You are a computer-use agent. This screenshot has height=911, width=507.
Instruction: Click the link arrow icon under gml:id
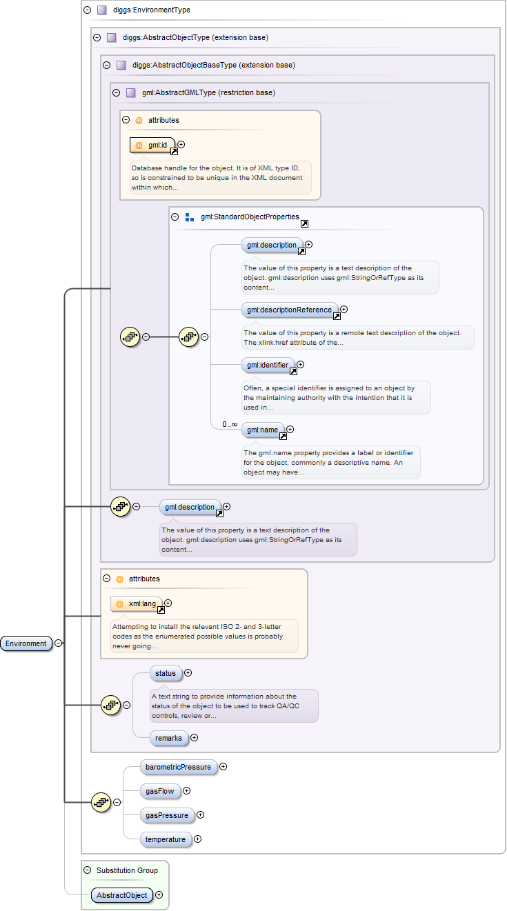173,151
